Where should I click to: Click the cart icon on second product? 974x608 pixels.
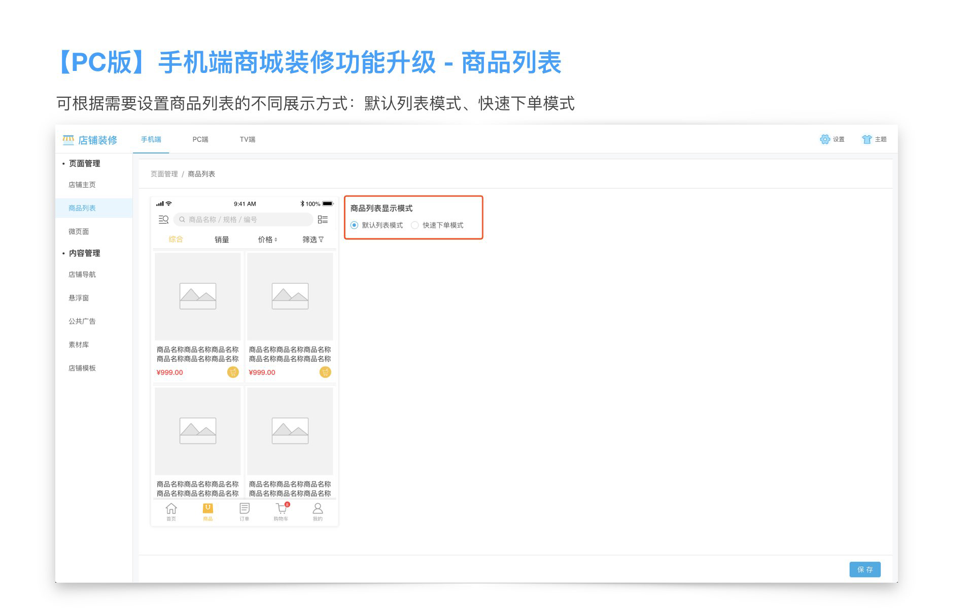pyautogui.click(x=325, y=372)
